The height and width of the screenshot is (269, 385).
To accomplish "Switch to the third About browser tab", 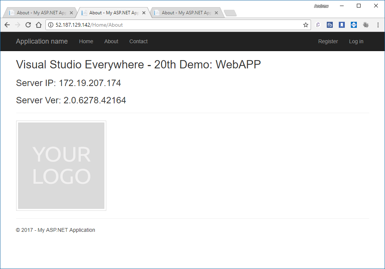I will 184,13.
